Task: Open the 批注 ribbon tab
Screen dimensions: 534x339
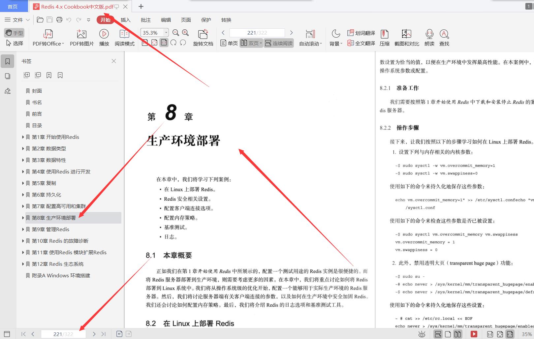Action: pyautogui.click(x=145, y=20)
